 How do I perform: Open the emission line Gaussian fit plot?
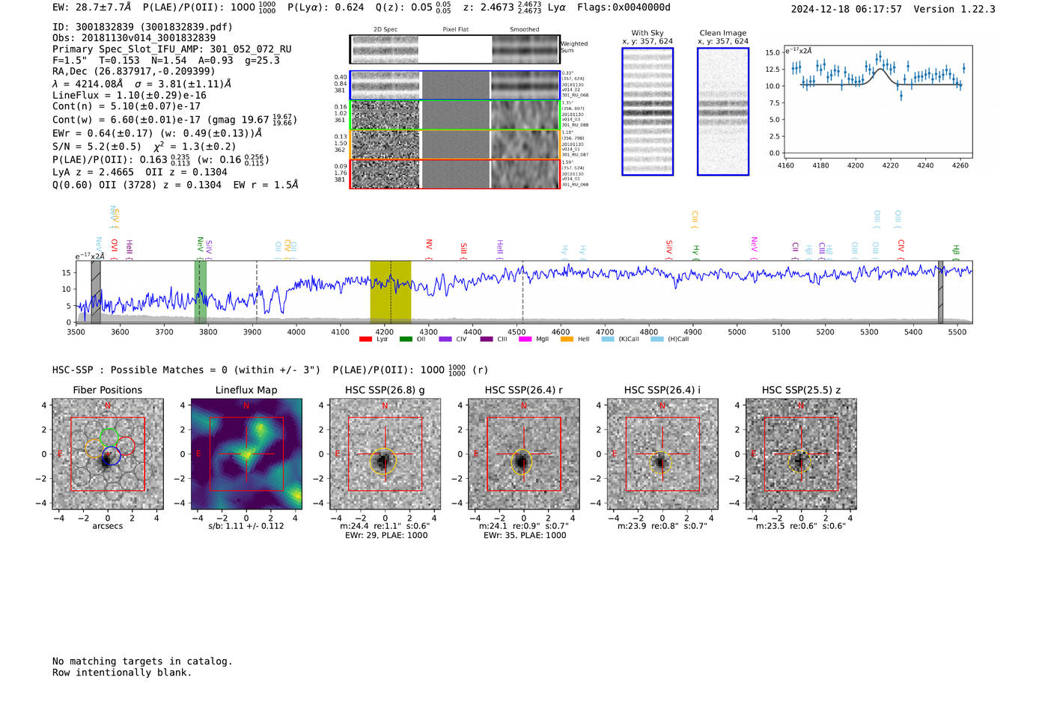[877, 102]
